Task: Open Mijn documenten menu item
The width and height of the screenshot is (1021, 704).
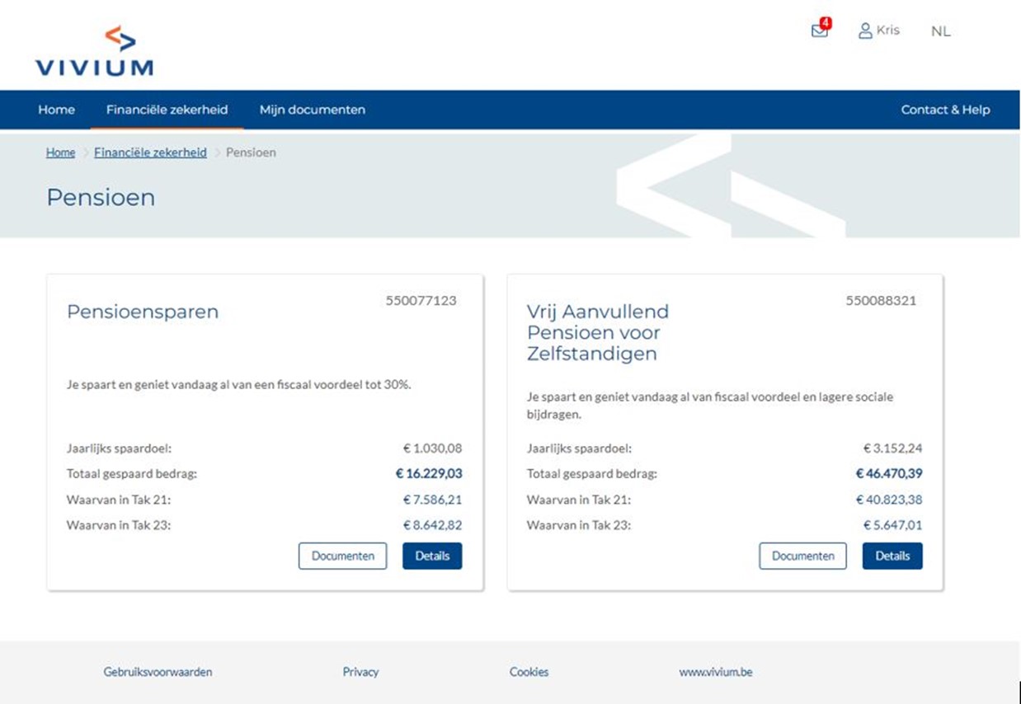Action: point(312,110)
